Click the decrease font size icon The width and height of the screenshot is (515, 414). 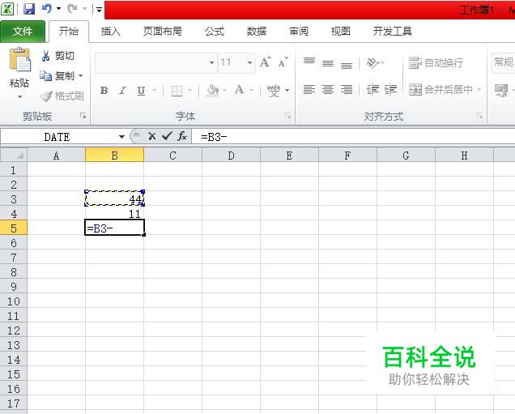click(283, 62)
